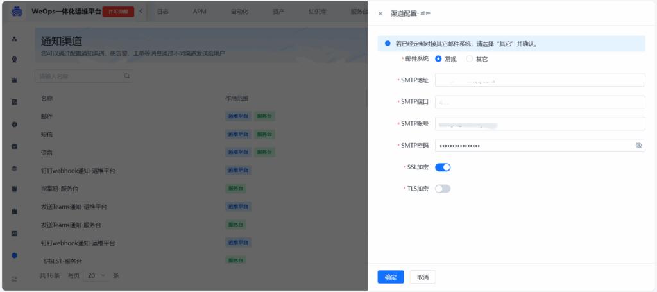Click the blue info icon in the notice banner

pos(388,44)
